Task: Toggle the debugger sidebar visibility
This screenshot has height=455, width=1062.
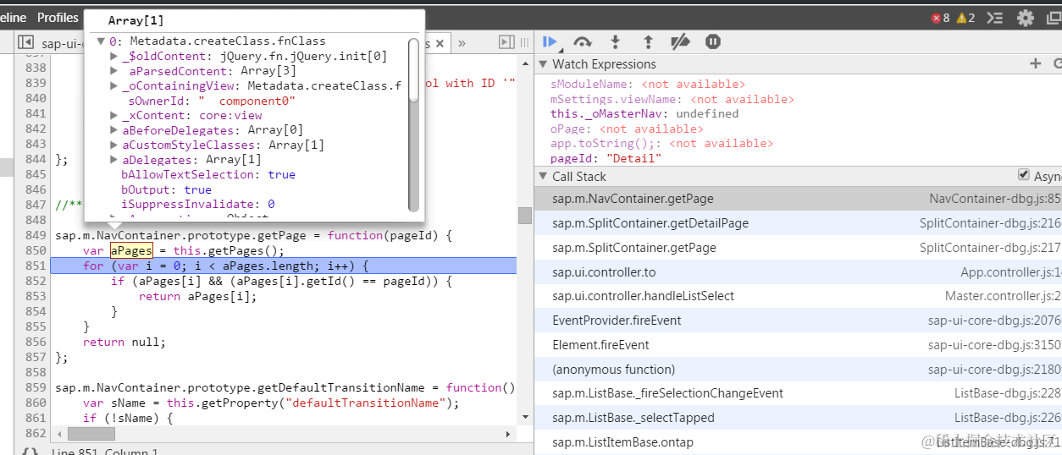Action: [506, 41]
